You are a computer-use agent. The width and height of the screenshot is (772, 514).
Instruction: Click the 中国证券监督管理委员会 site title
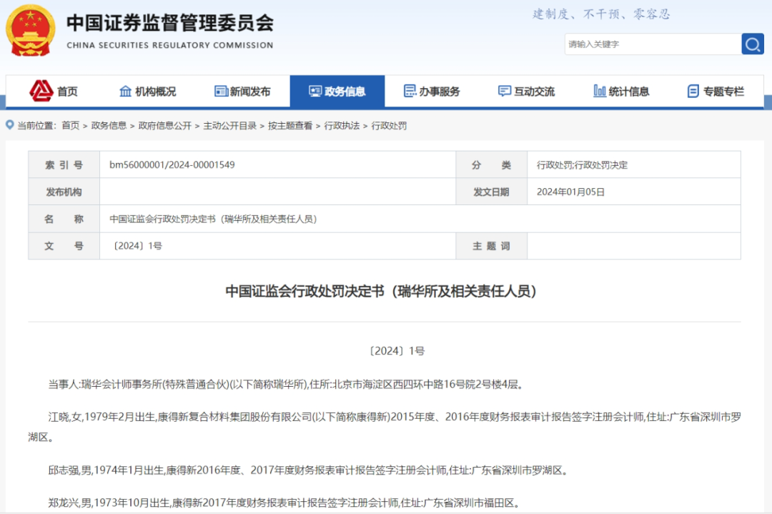pos(170,23)
